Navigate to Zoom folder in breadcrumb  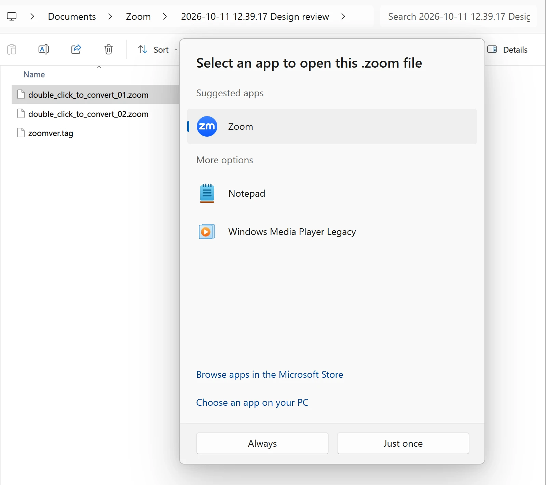[x=138, y=16]
